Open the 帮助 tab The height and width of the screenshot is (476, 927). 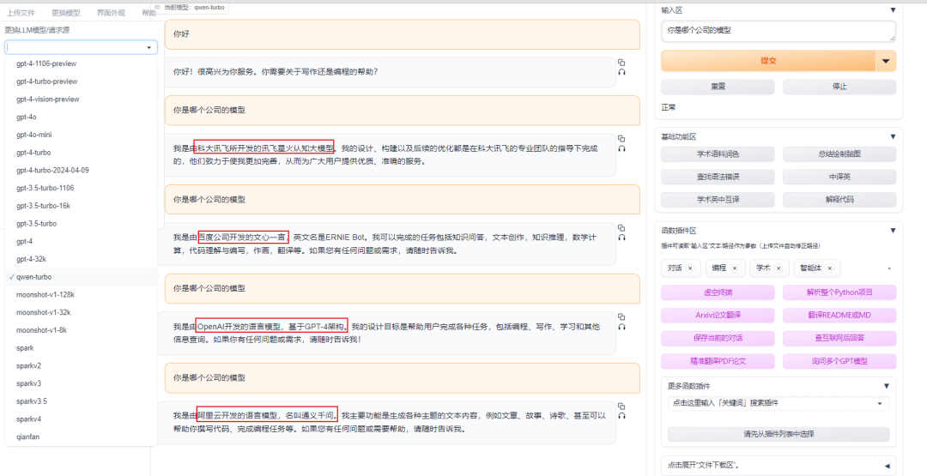149,12
